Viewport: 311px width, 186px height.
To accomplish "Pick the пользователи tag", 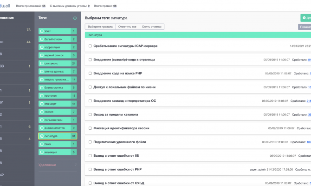I will [58, 120].
